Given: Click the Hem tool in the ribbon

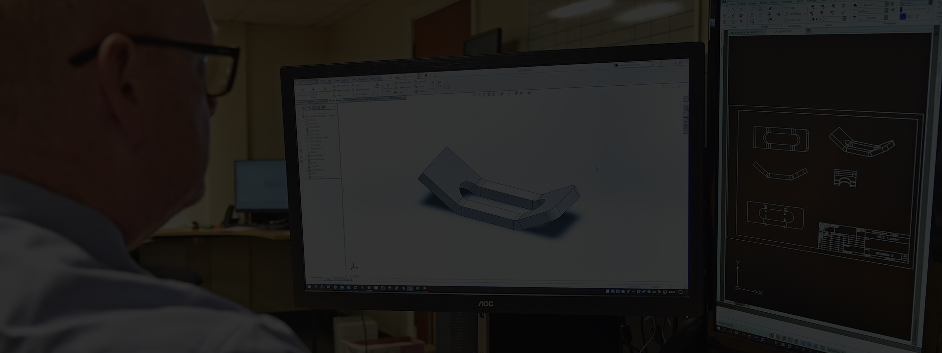Looking at the screenshot, I should [337, 95].
